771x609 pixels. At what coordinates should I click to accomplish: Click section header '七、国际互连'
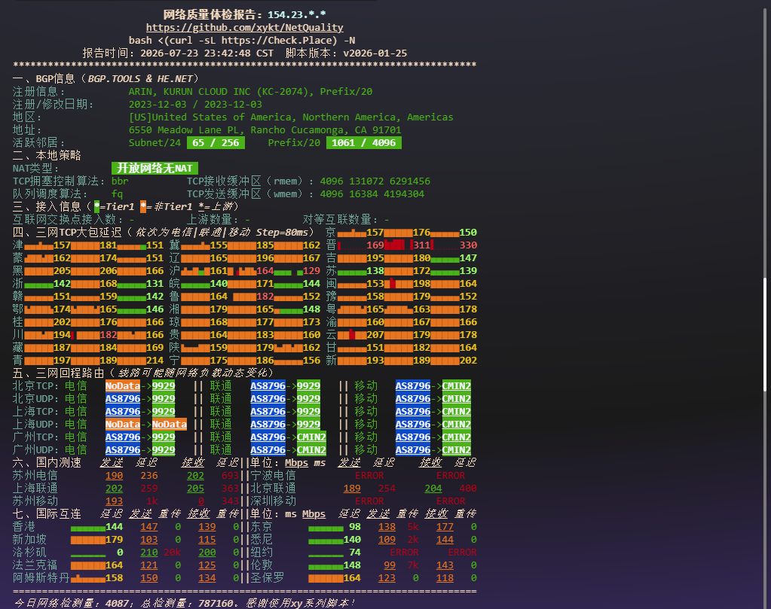(x=47, y=513)
